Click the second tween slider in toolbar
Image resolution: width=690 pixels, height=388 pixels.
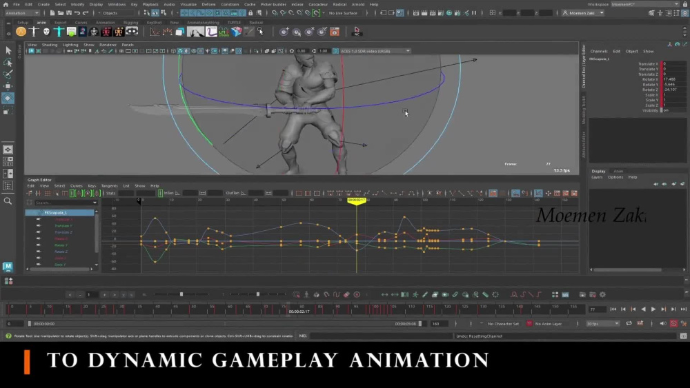tap(258, 294)
